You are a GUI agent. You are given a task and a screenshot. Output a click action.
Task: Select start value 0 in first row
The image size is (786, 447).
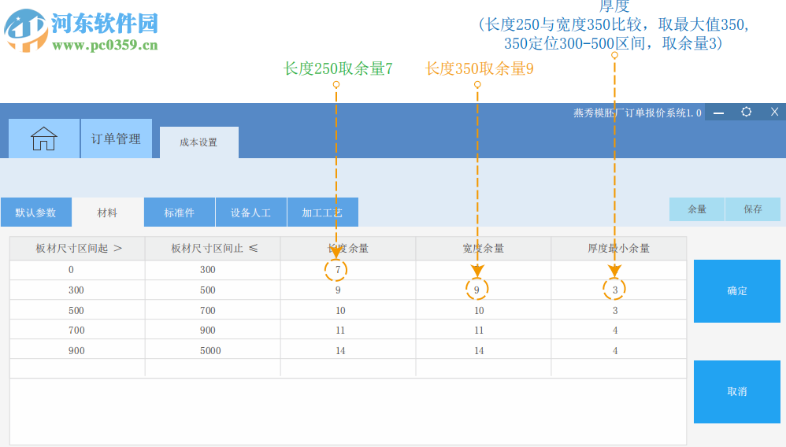pos(78,270)
